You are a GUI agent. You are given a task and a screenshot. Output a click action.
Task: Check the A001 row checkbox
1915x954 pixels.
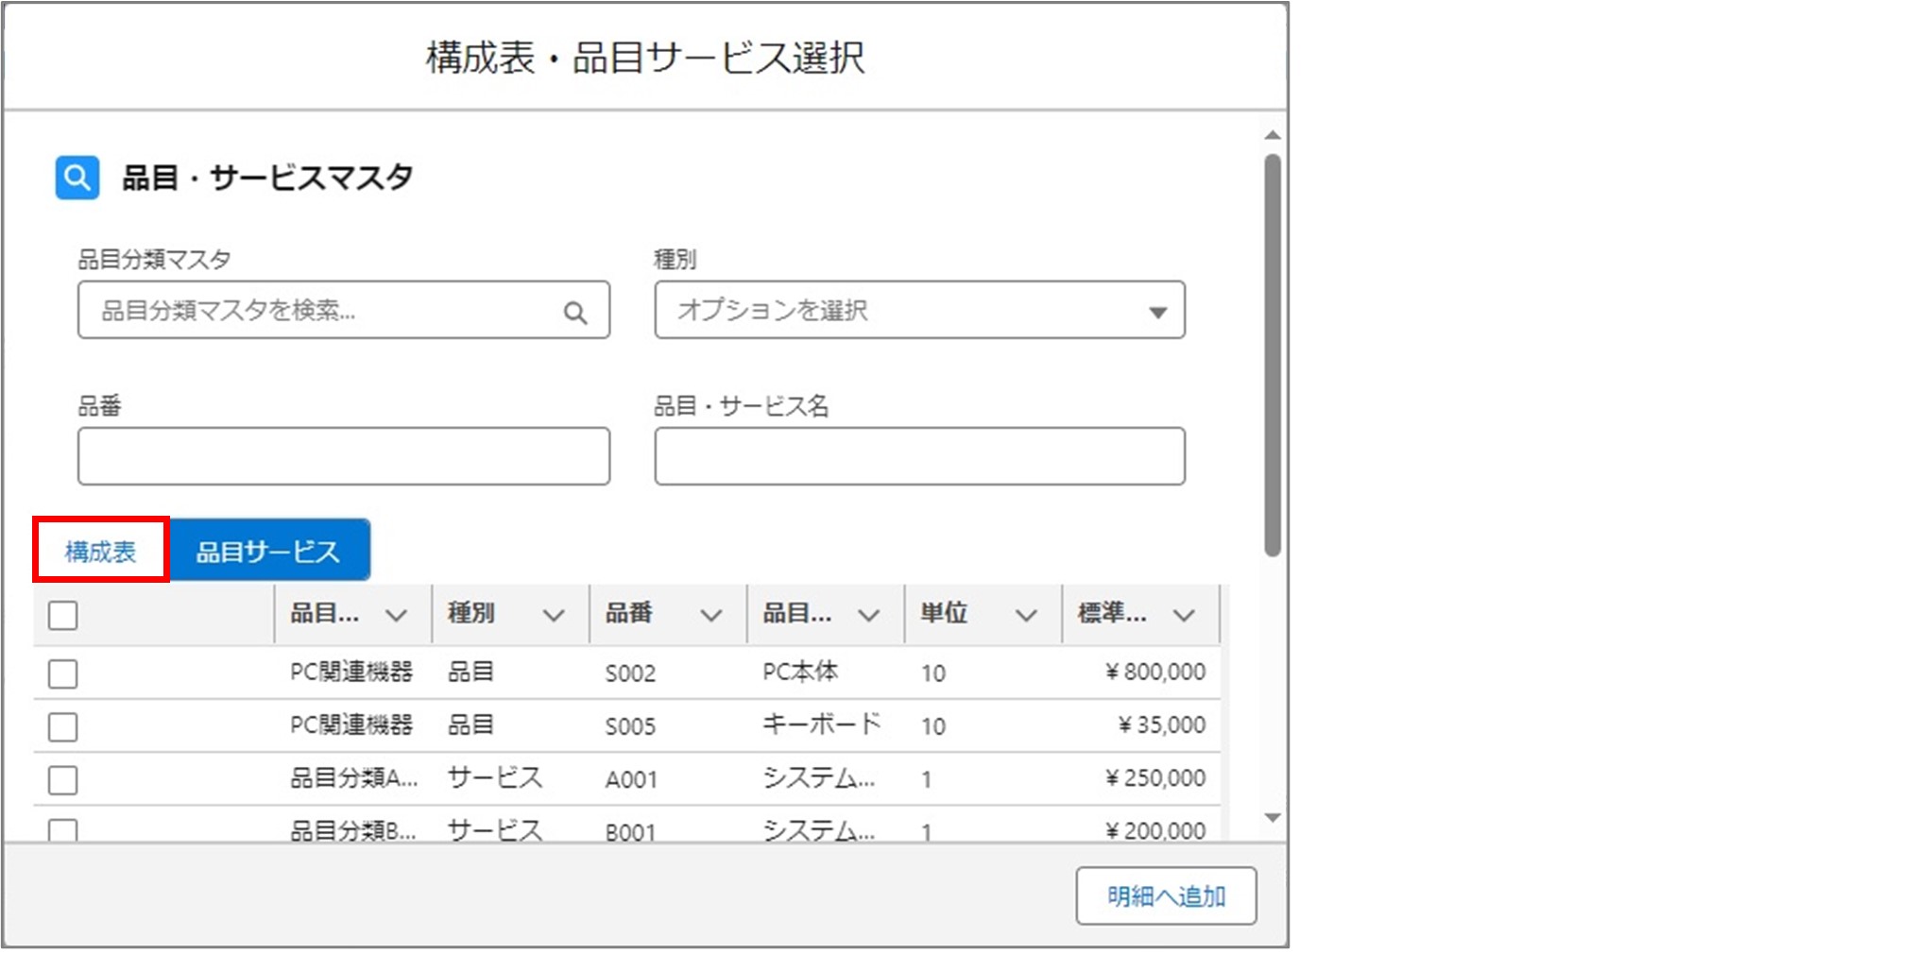coord(63,780)
